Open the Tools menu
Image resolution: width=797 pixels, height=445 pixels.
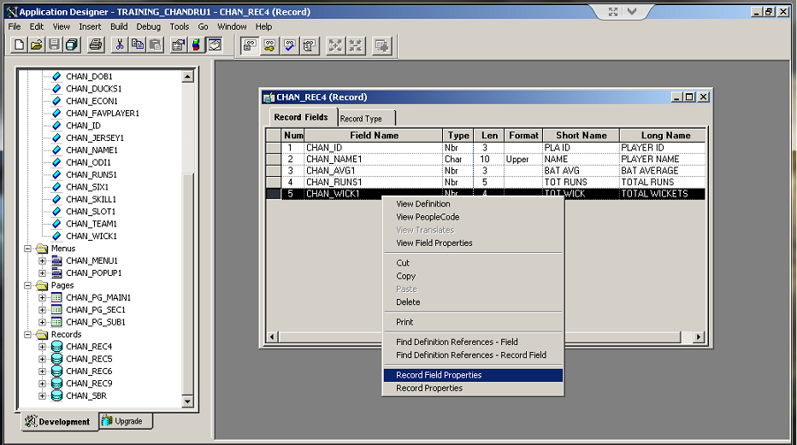179,26
